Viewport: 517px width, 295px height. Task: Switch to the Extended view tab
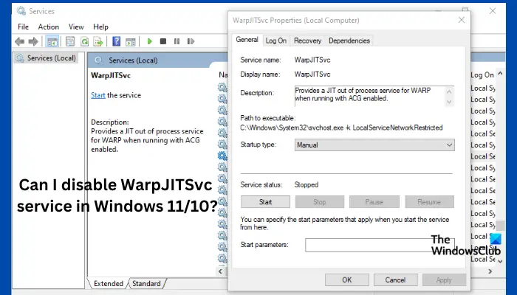coord(108,283)
